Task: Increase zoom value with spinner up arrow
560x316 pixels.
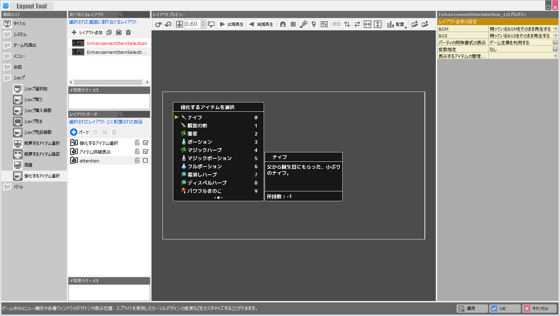Action: point(203,22)
